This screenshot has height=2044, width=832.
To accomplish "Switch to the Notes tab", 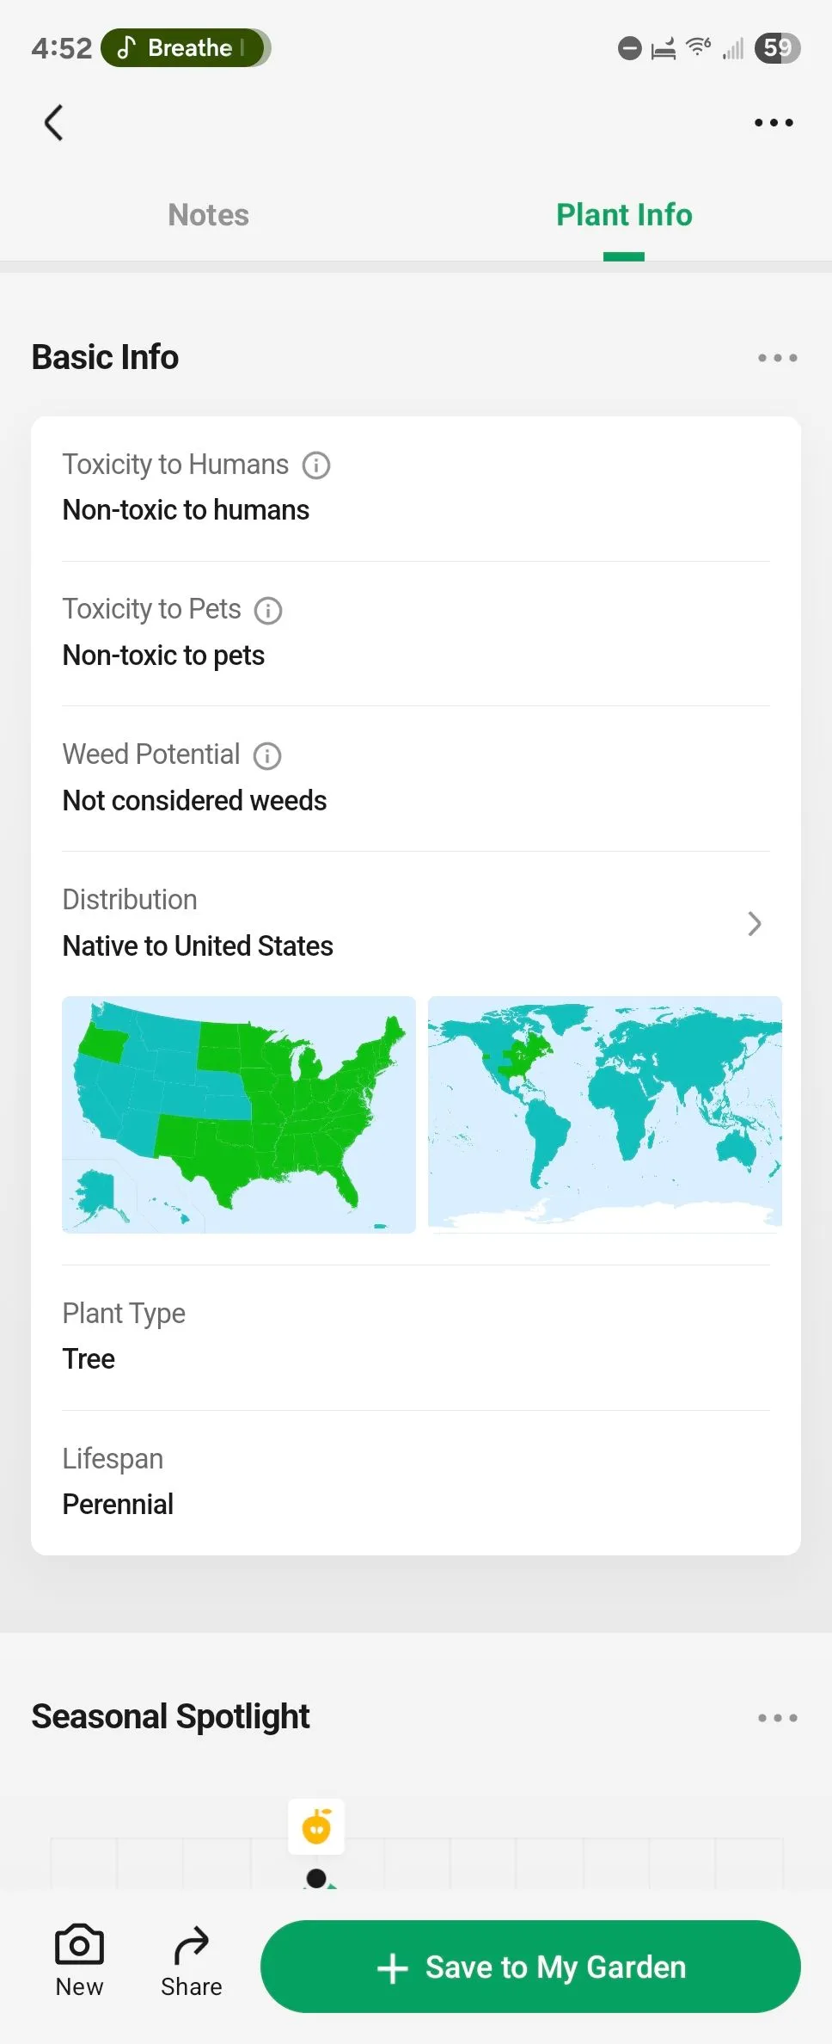I will coord(208,215).
